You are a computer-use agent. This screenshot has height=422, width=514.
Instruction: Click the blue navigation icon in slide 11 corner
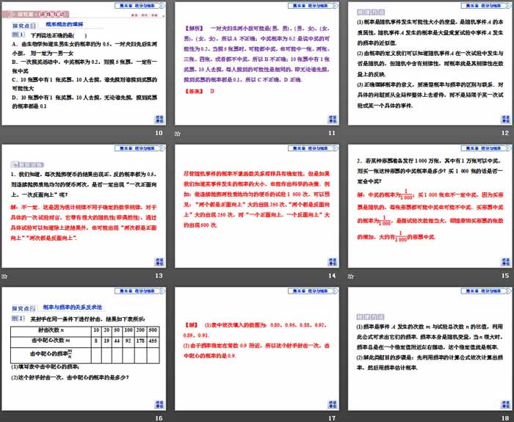333,119
